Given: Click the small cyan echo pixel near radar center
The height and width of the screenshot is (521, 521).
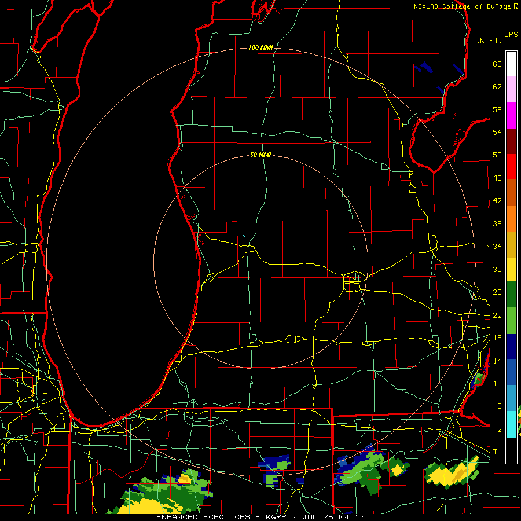Looking at the screenshot, I should 244,236.
